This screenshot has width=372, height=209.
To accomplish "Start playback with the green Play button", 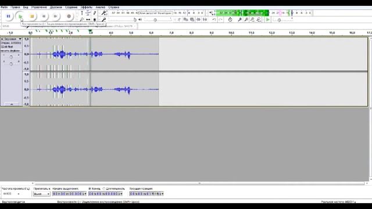I will pyautogui.click(x=20, y=16).
